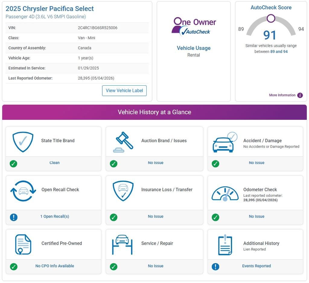Click the State Title Brand card title
309x283 pixels.
pos(58,141)
